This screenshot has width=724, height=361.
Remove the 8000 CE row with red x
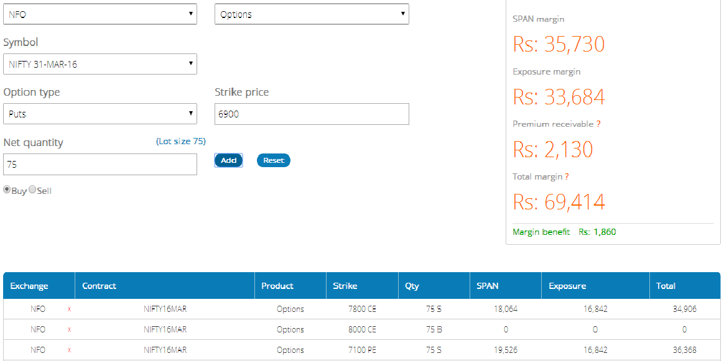(69, 330)
